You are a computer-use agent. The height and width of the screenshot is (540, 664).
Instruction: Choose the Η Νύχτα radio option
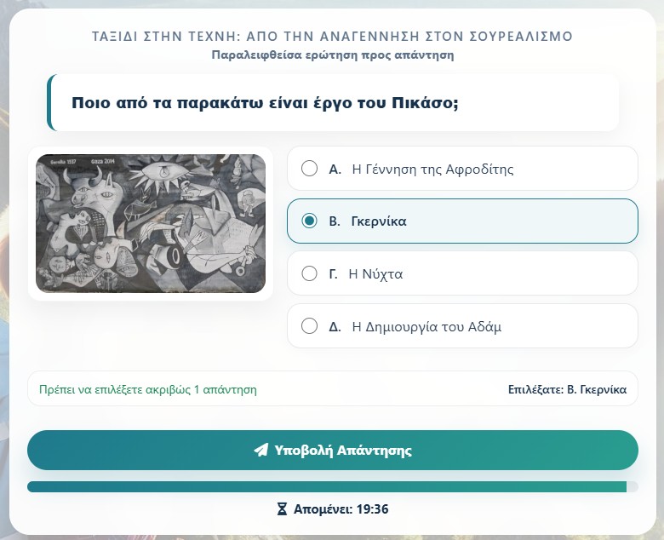tap(309, 273)
